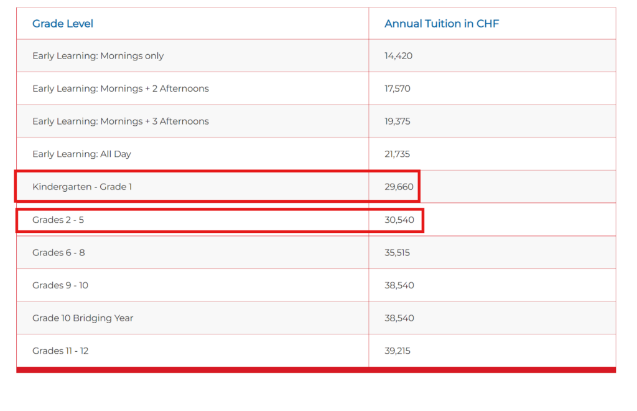This screenshot has width=637, height=411.
Task: Click the "Grade Level" column header
Action: click(x=63, y=24)
